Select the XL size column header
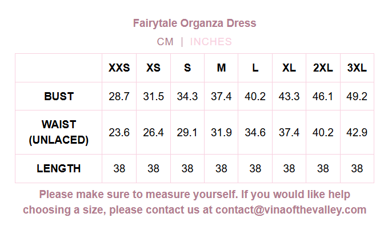Viewport: 388px width, 237px height. (x=289, y=68)
